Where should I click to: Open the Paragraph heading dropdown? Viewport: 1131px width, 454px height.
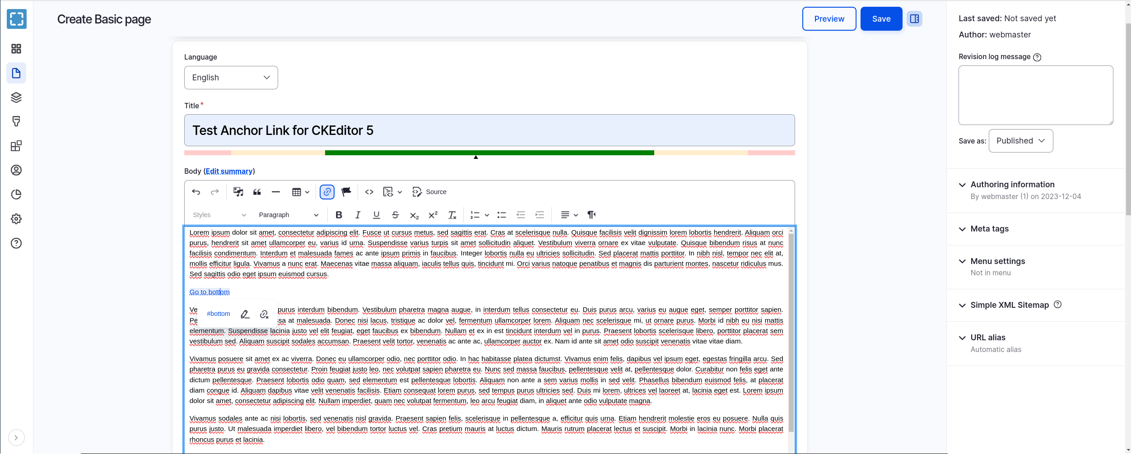[289, 215]
